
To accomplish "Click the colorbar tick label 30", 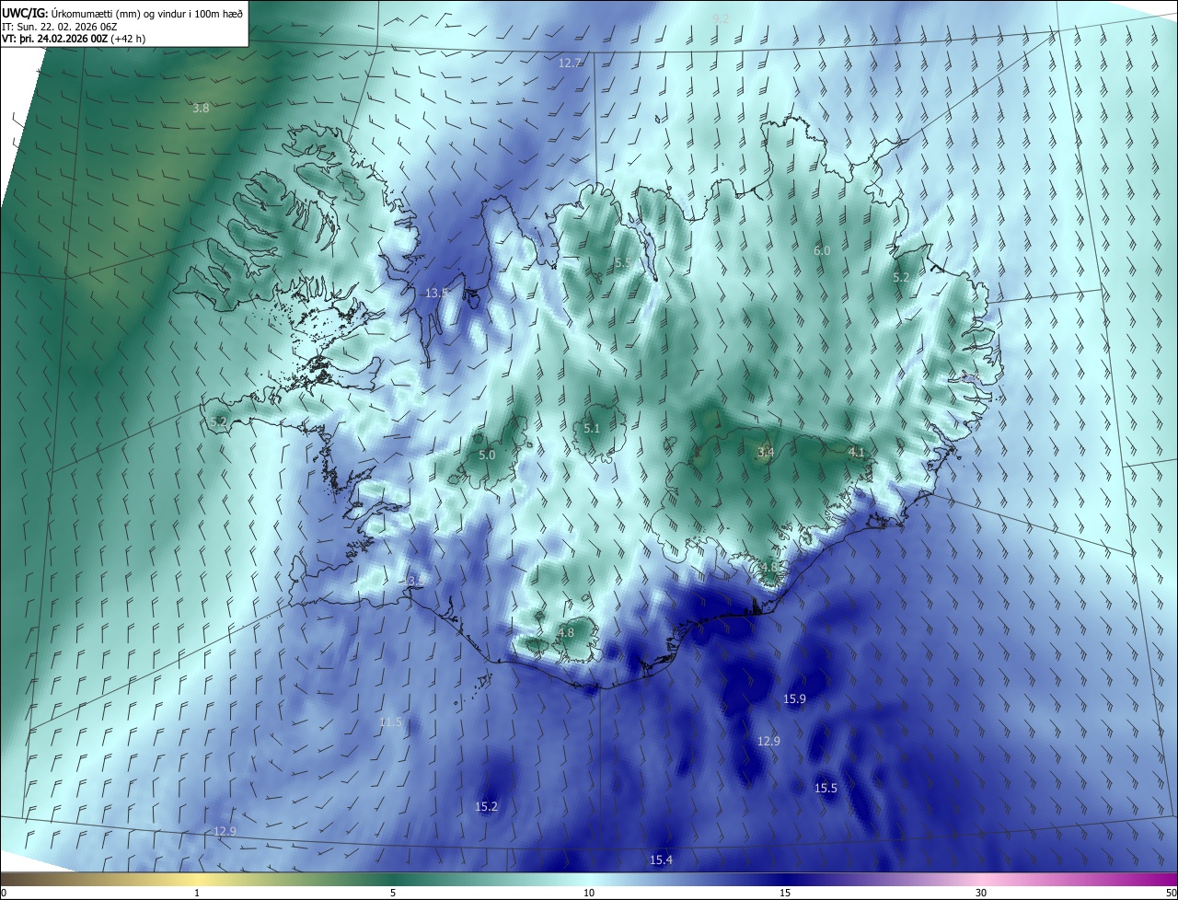I will point(981,893).
